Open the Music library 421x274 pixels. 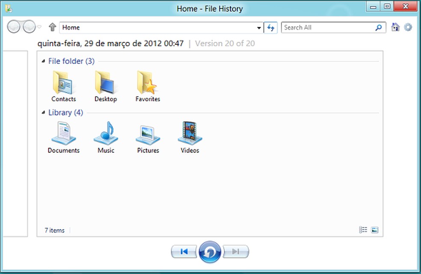coord(106,137)
